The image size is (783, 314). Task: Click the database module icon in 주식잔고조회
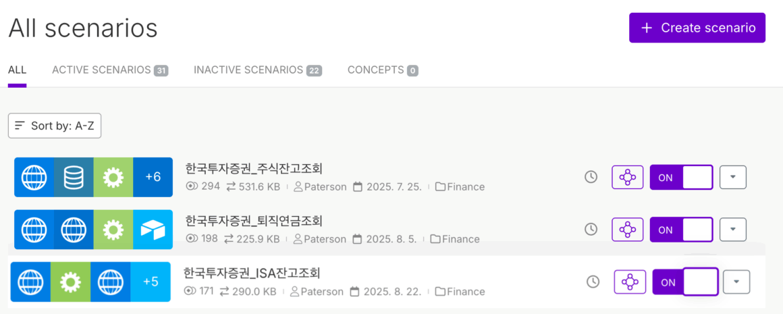point(74,177)
